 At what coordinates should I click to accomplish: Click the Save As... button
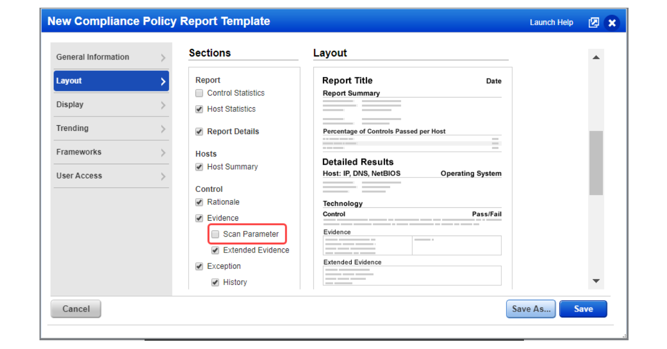coord(531,308)
